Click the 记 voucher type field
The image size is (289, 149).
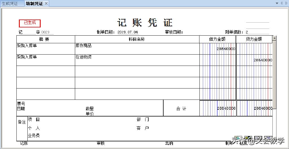[27, 32]
